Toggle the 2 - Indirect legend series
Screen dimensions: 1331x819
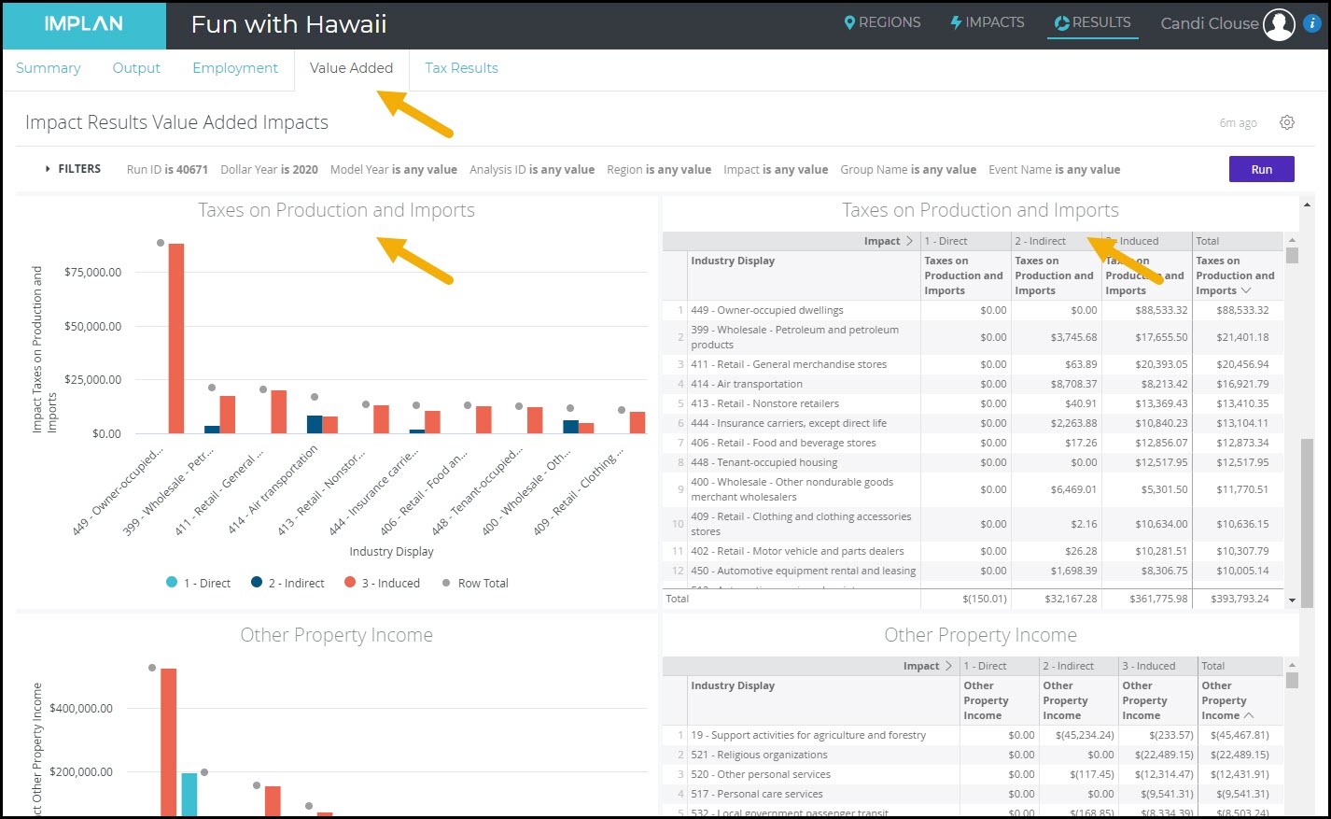tap(257, 583)
